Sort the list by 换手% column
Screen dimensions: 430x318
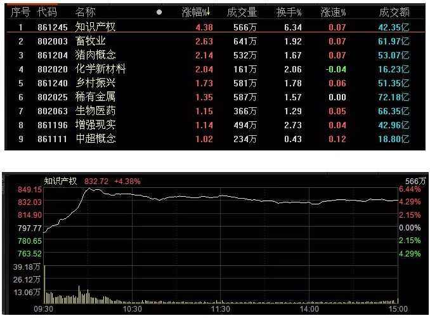(x=289, y=12)
